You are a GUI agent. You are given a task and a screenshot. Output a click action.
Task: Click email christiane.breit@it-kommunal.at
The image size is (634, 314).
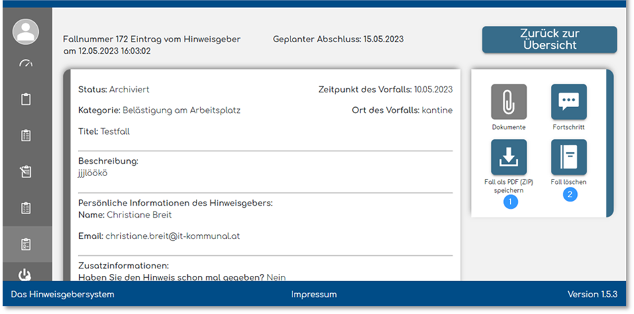172,236
